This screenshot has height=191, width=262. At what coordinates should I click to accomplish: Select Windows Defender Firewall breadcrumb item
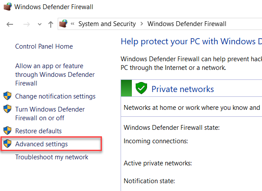click(187, 24)
